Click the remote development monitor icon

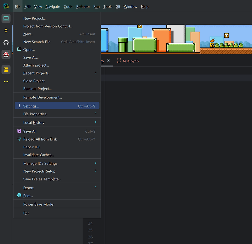(x=6, y=18)
